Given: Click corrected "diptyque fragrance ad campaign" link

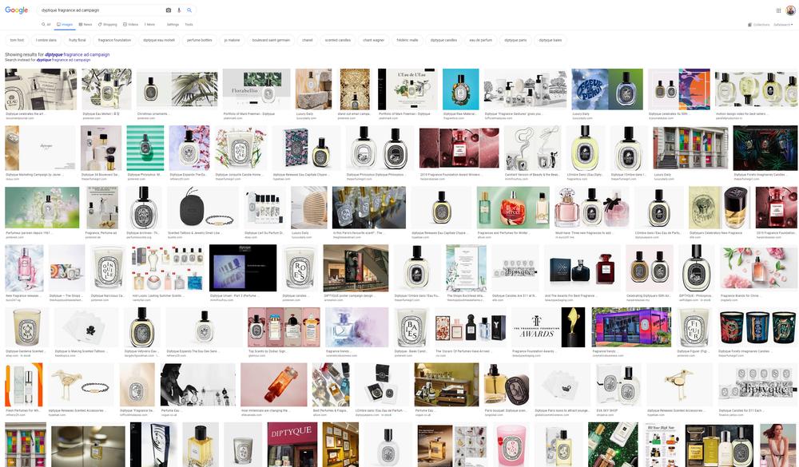Looking at the screenshot, I should pos(77,54).
